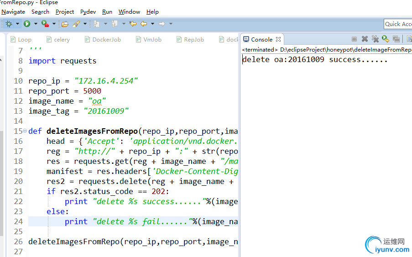The height and width of the screenshot is (257, 412).
Task: Click the 'res.headers' text on line 19
Action: (x=122, y=171)
